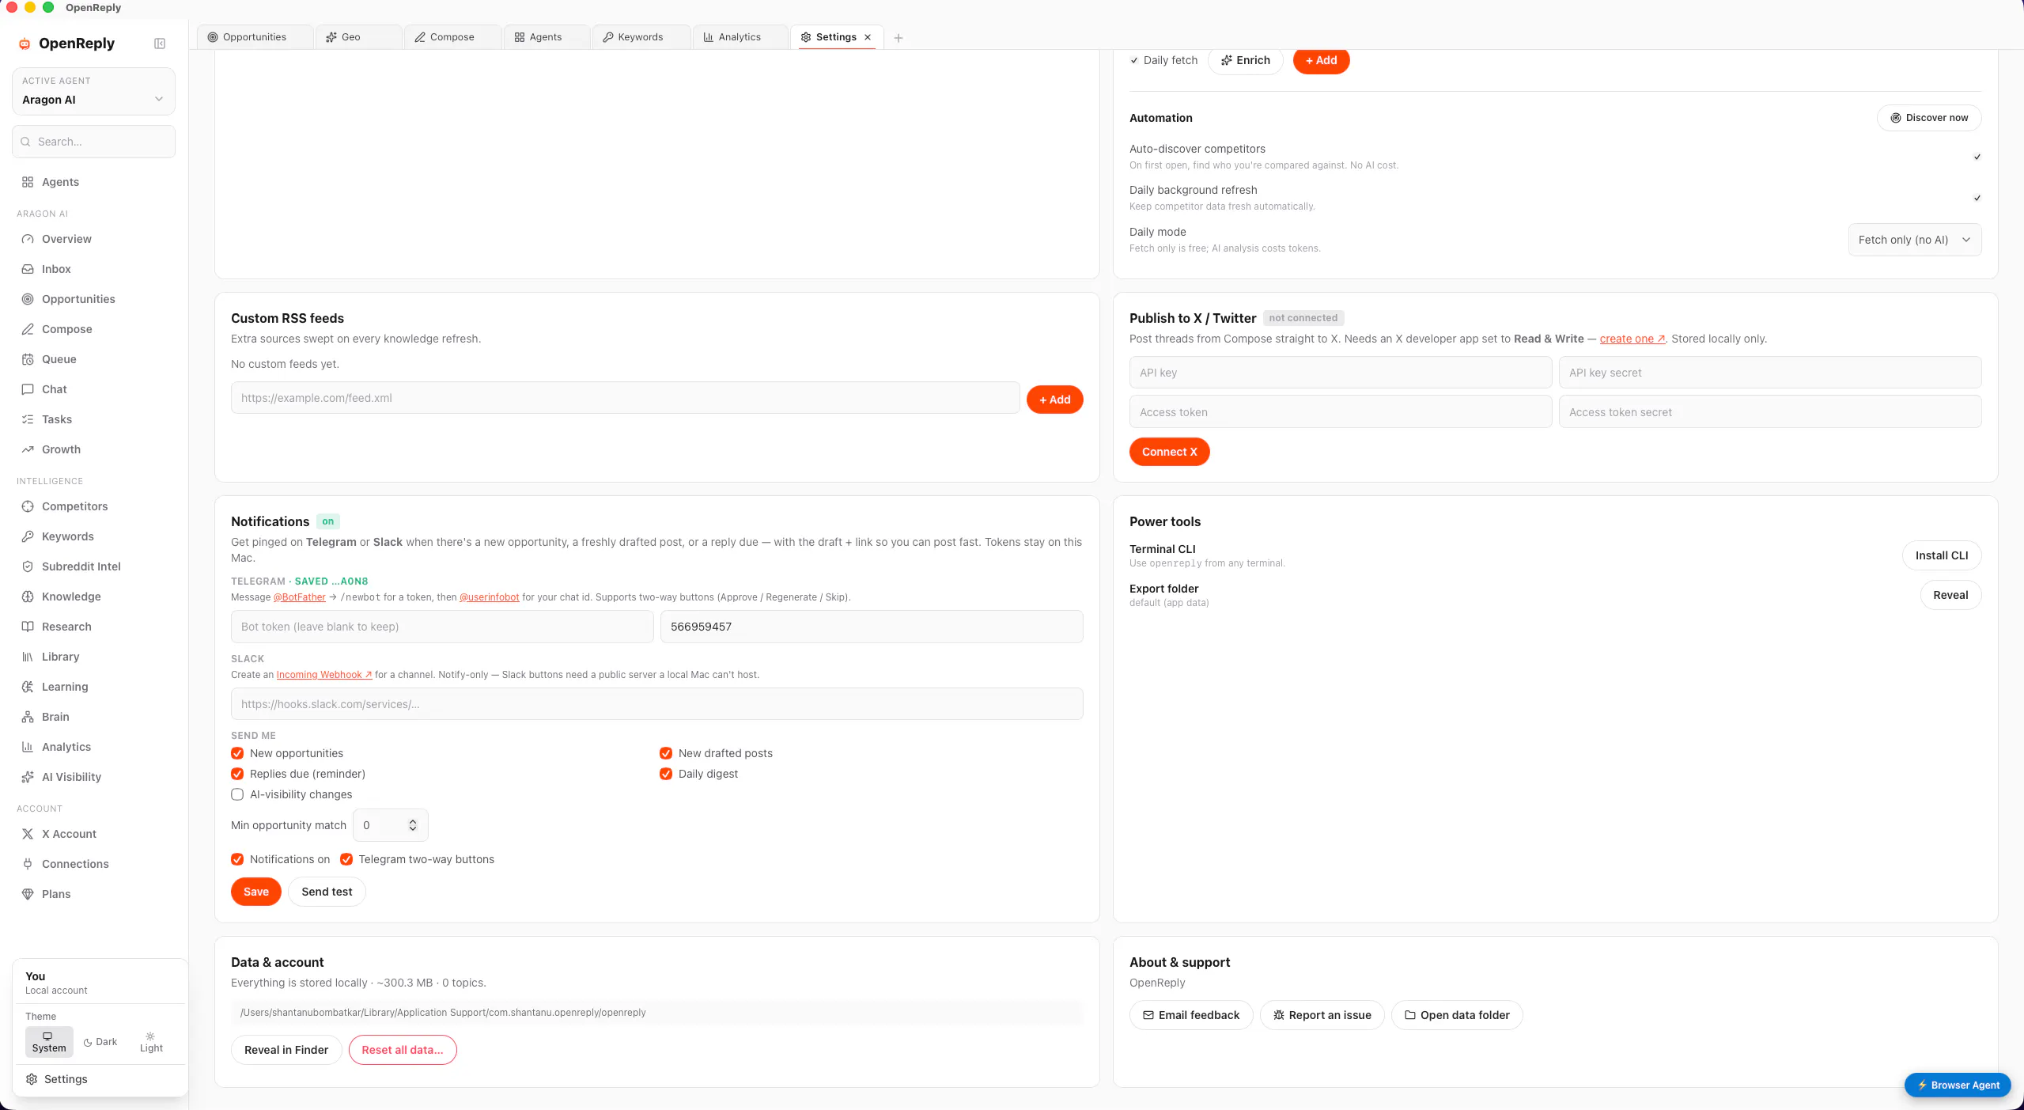Open the Inbox section
2024x1110 pixels.
pos(93,269)
